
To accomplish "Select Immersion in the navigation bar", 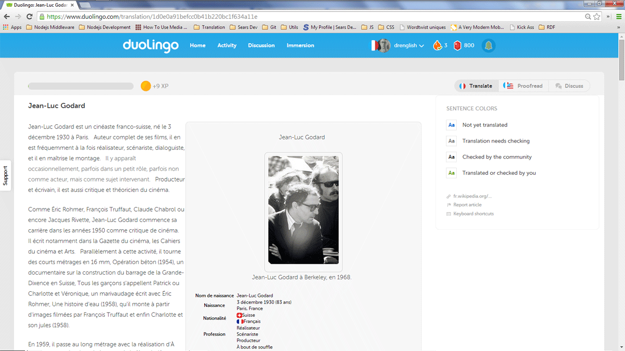I will [300, 46].
